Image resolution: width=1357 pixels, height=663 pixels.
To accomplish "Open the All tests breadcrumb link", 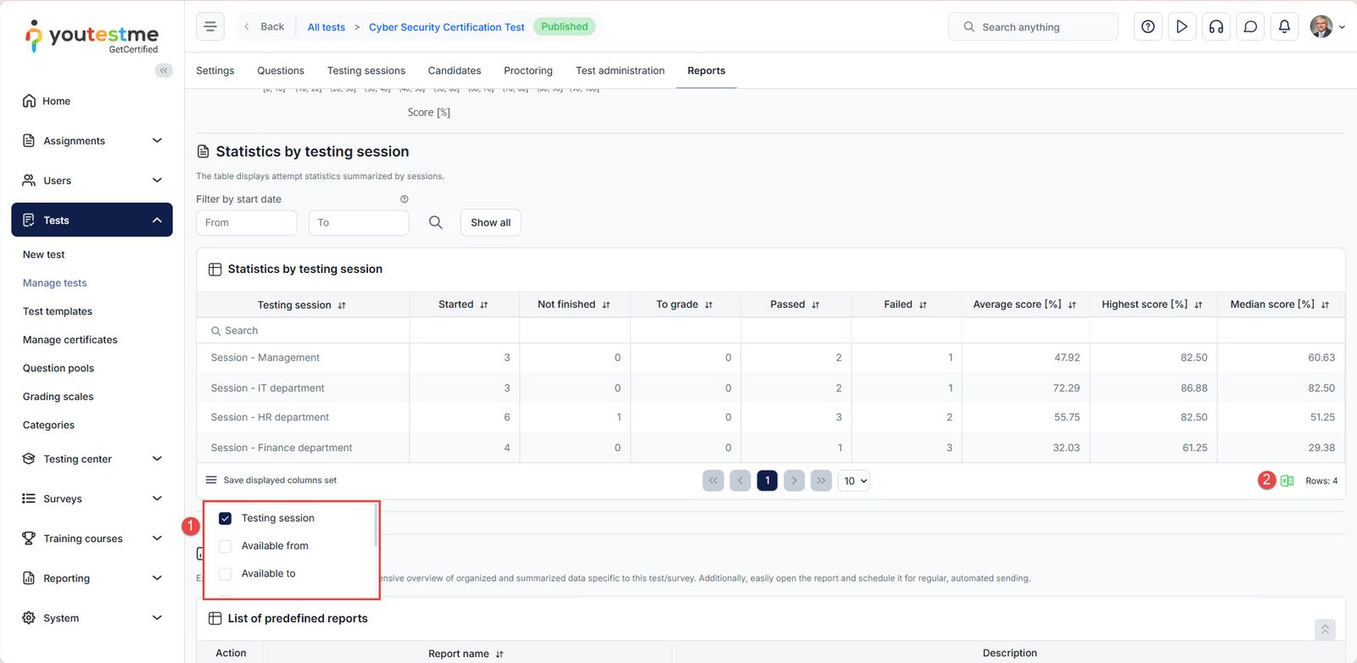I will 326,27.
